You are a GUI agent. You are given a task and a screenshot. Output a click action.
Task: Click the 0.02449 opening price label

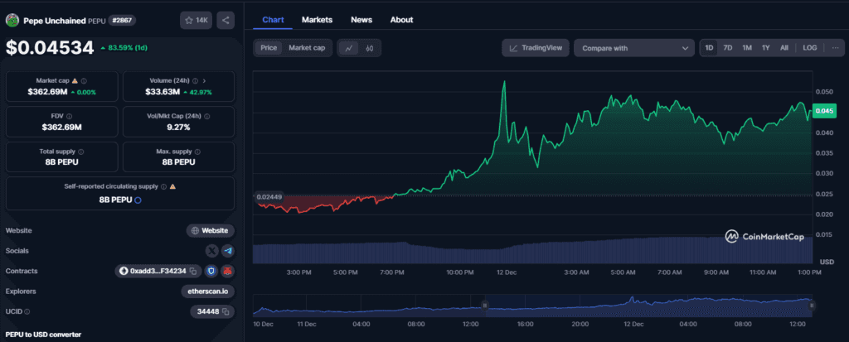click(269, 196)
